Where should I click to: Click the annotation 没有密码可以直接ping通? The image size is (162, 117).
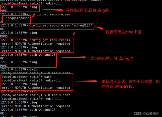(x=87, y=10)
